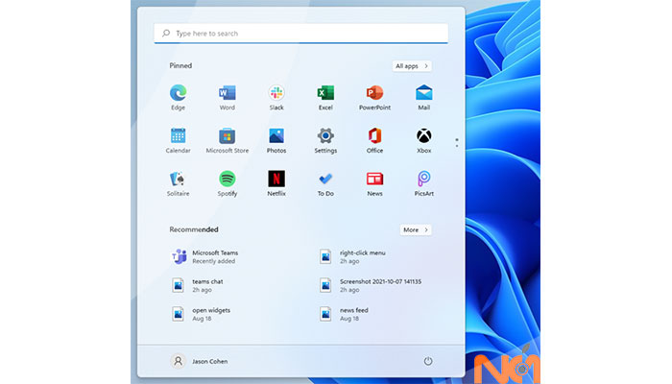Click the Type here to search field
Image resolution: width=672 pixels, height=384 pixels.
(300, 34)
